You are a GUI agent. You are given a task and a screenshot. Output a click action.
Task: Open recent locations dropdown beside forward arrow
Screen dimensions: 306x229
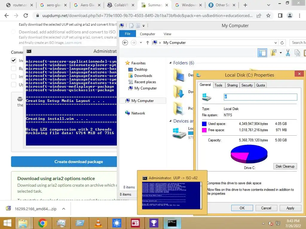tap(141, 42)
